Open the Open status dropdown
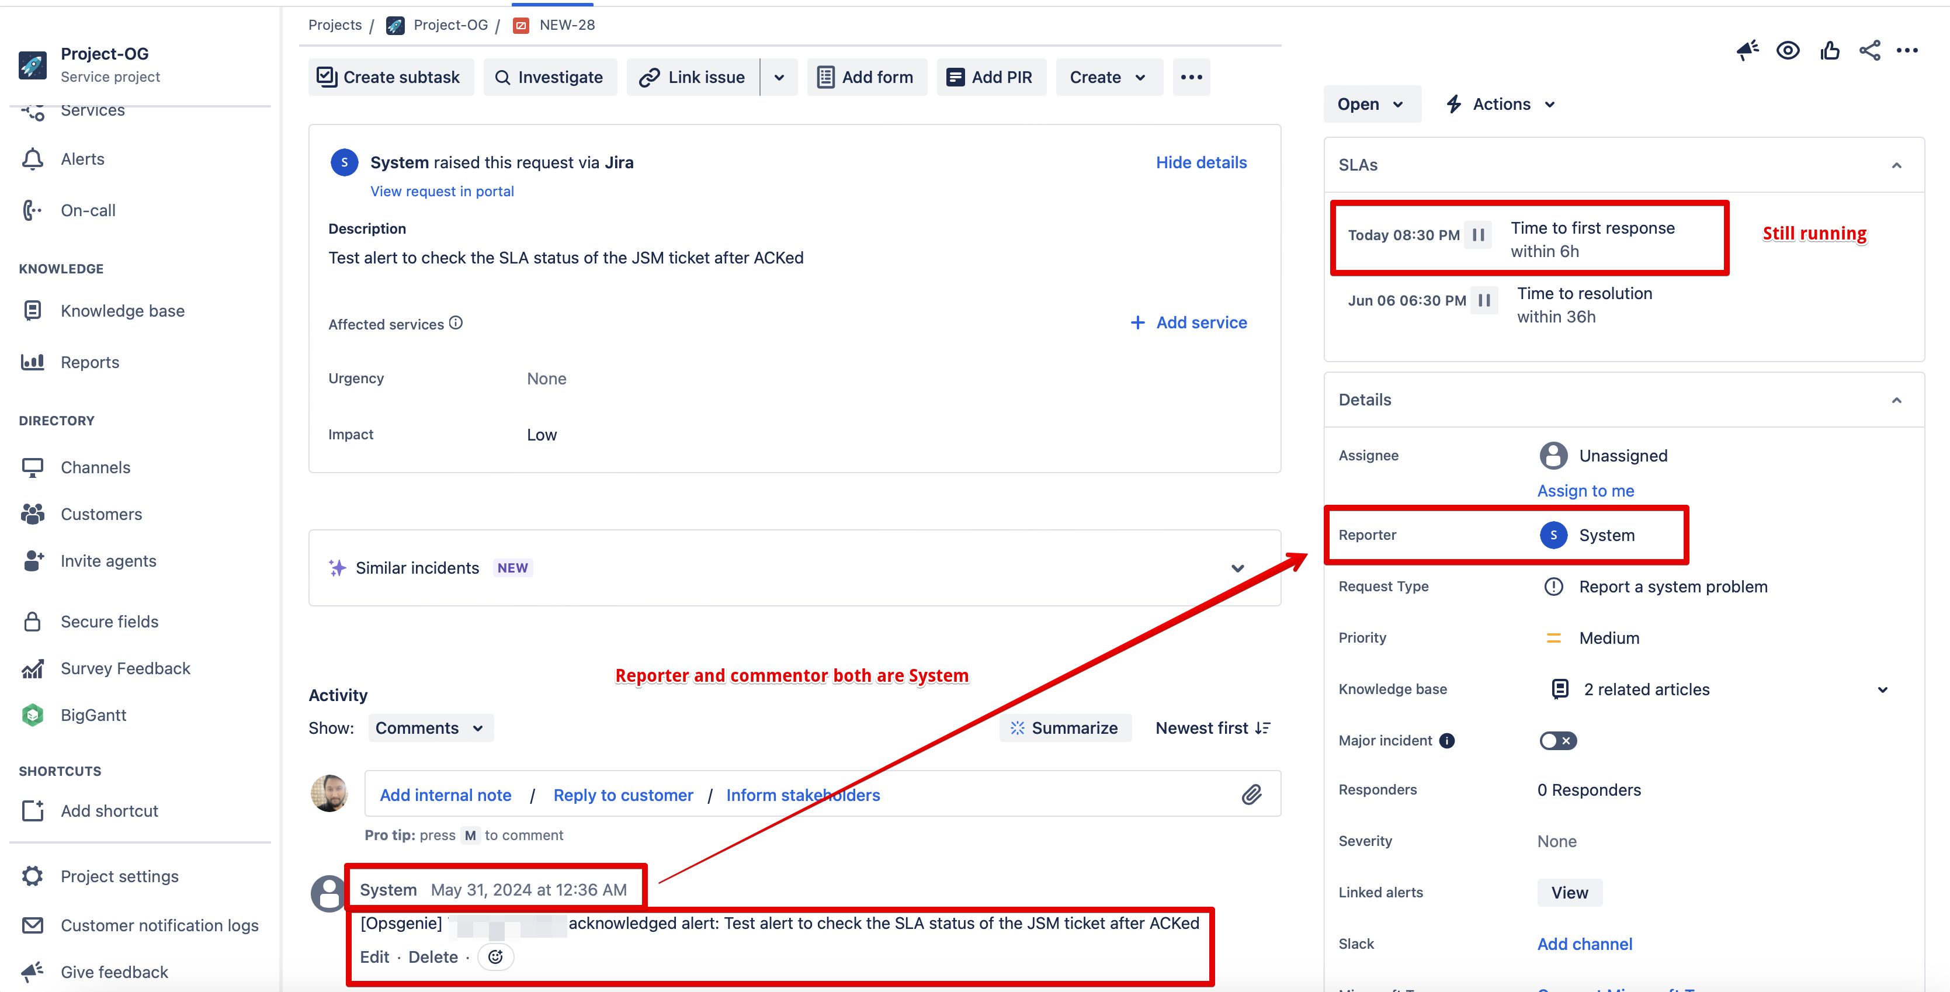 point(1371,104)
